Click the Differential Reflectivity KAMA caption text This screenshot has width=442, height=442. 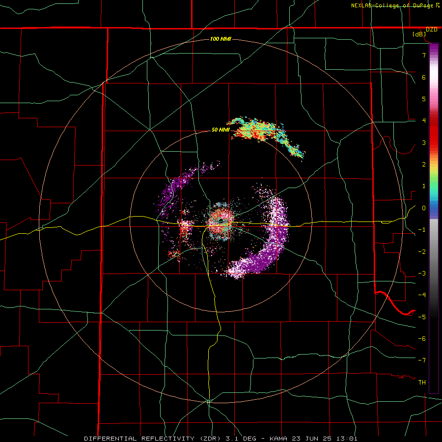[221, 439]
